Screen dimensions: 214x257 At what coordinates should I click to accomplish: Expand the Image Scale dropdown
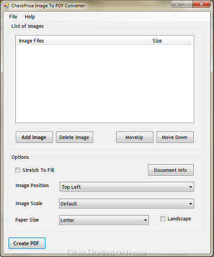click(126, 204)
